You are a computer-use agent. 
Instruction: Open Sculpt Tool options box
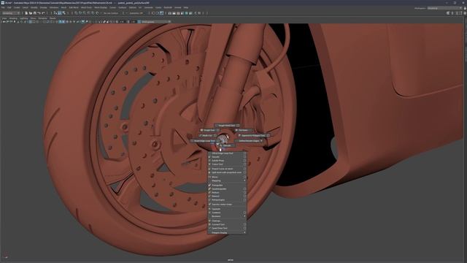217,130
